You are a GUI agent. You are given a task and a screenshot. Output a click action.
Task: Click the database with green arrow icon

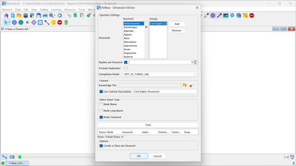(x=32, y=15)
